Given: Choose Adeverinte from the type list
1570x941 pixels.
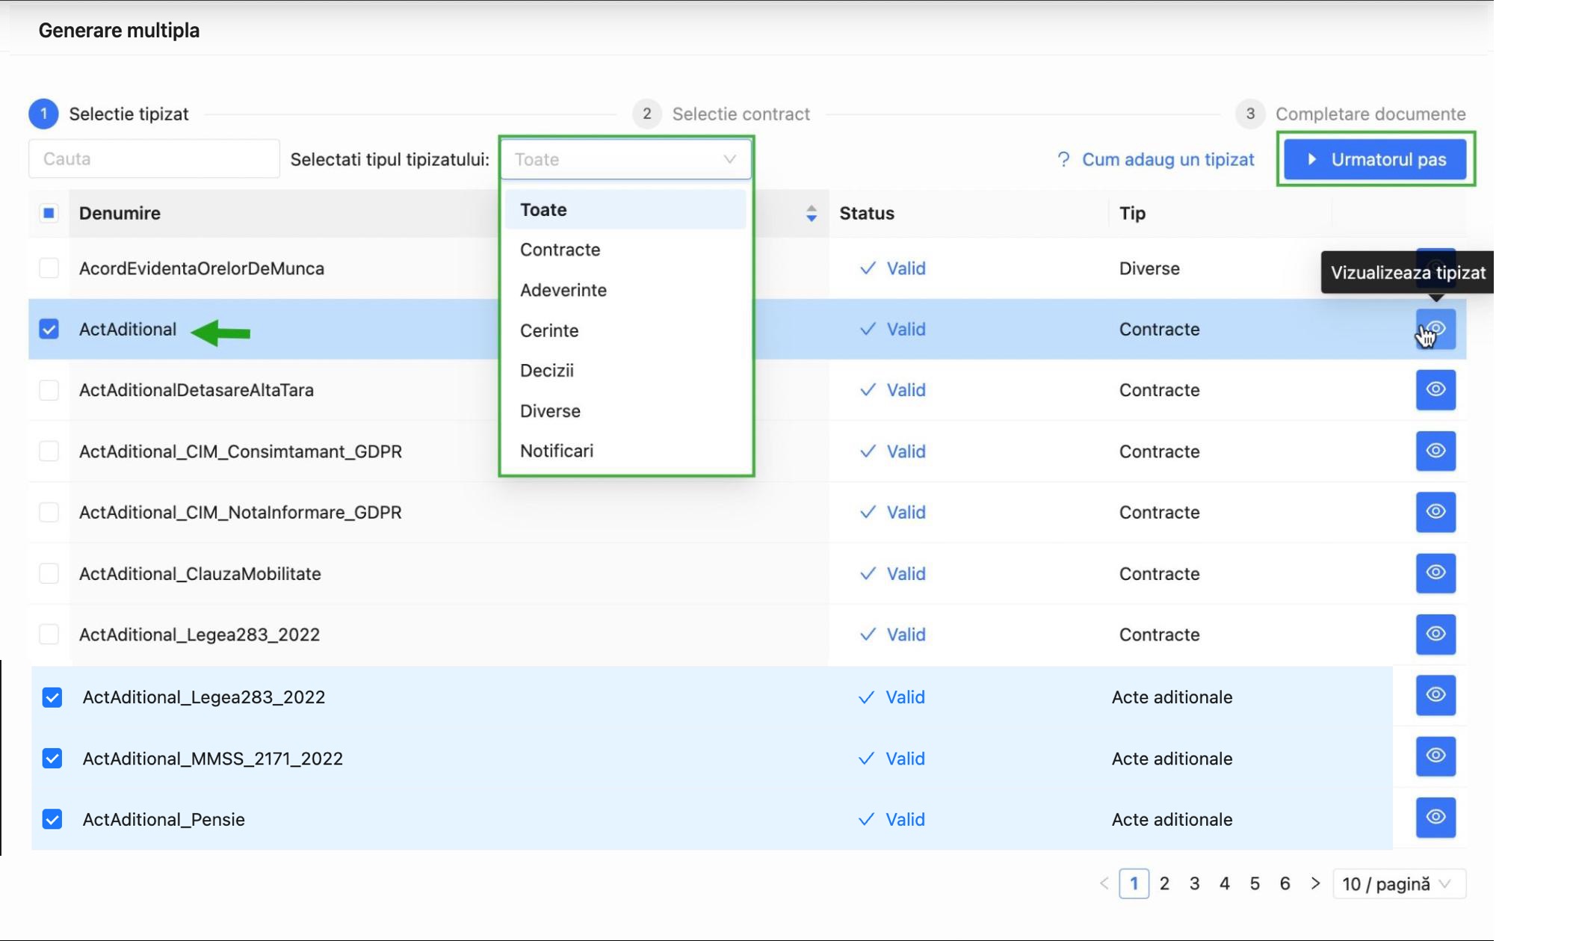Looking at the screenshot, I should tap(625, 290).
